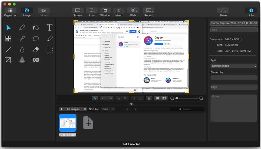Click the canvas zoom slider
The image size is (261, 149).
coord(186,98)
